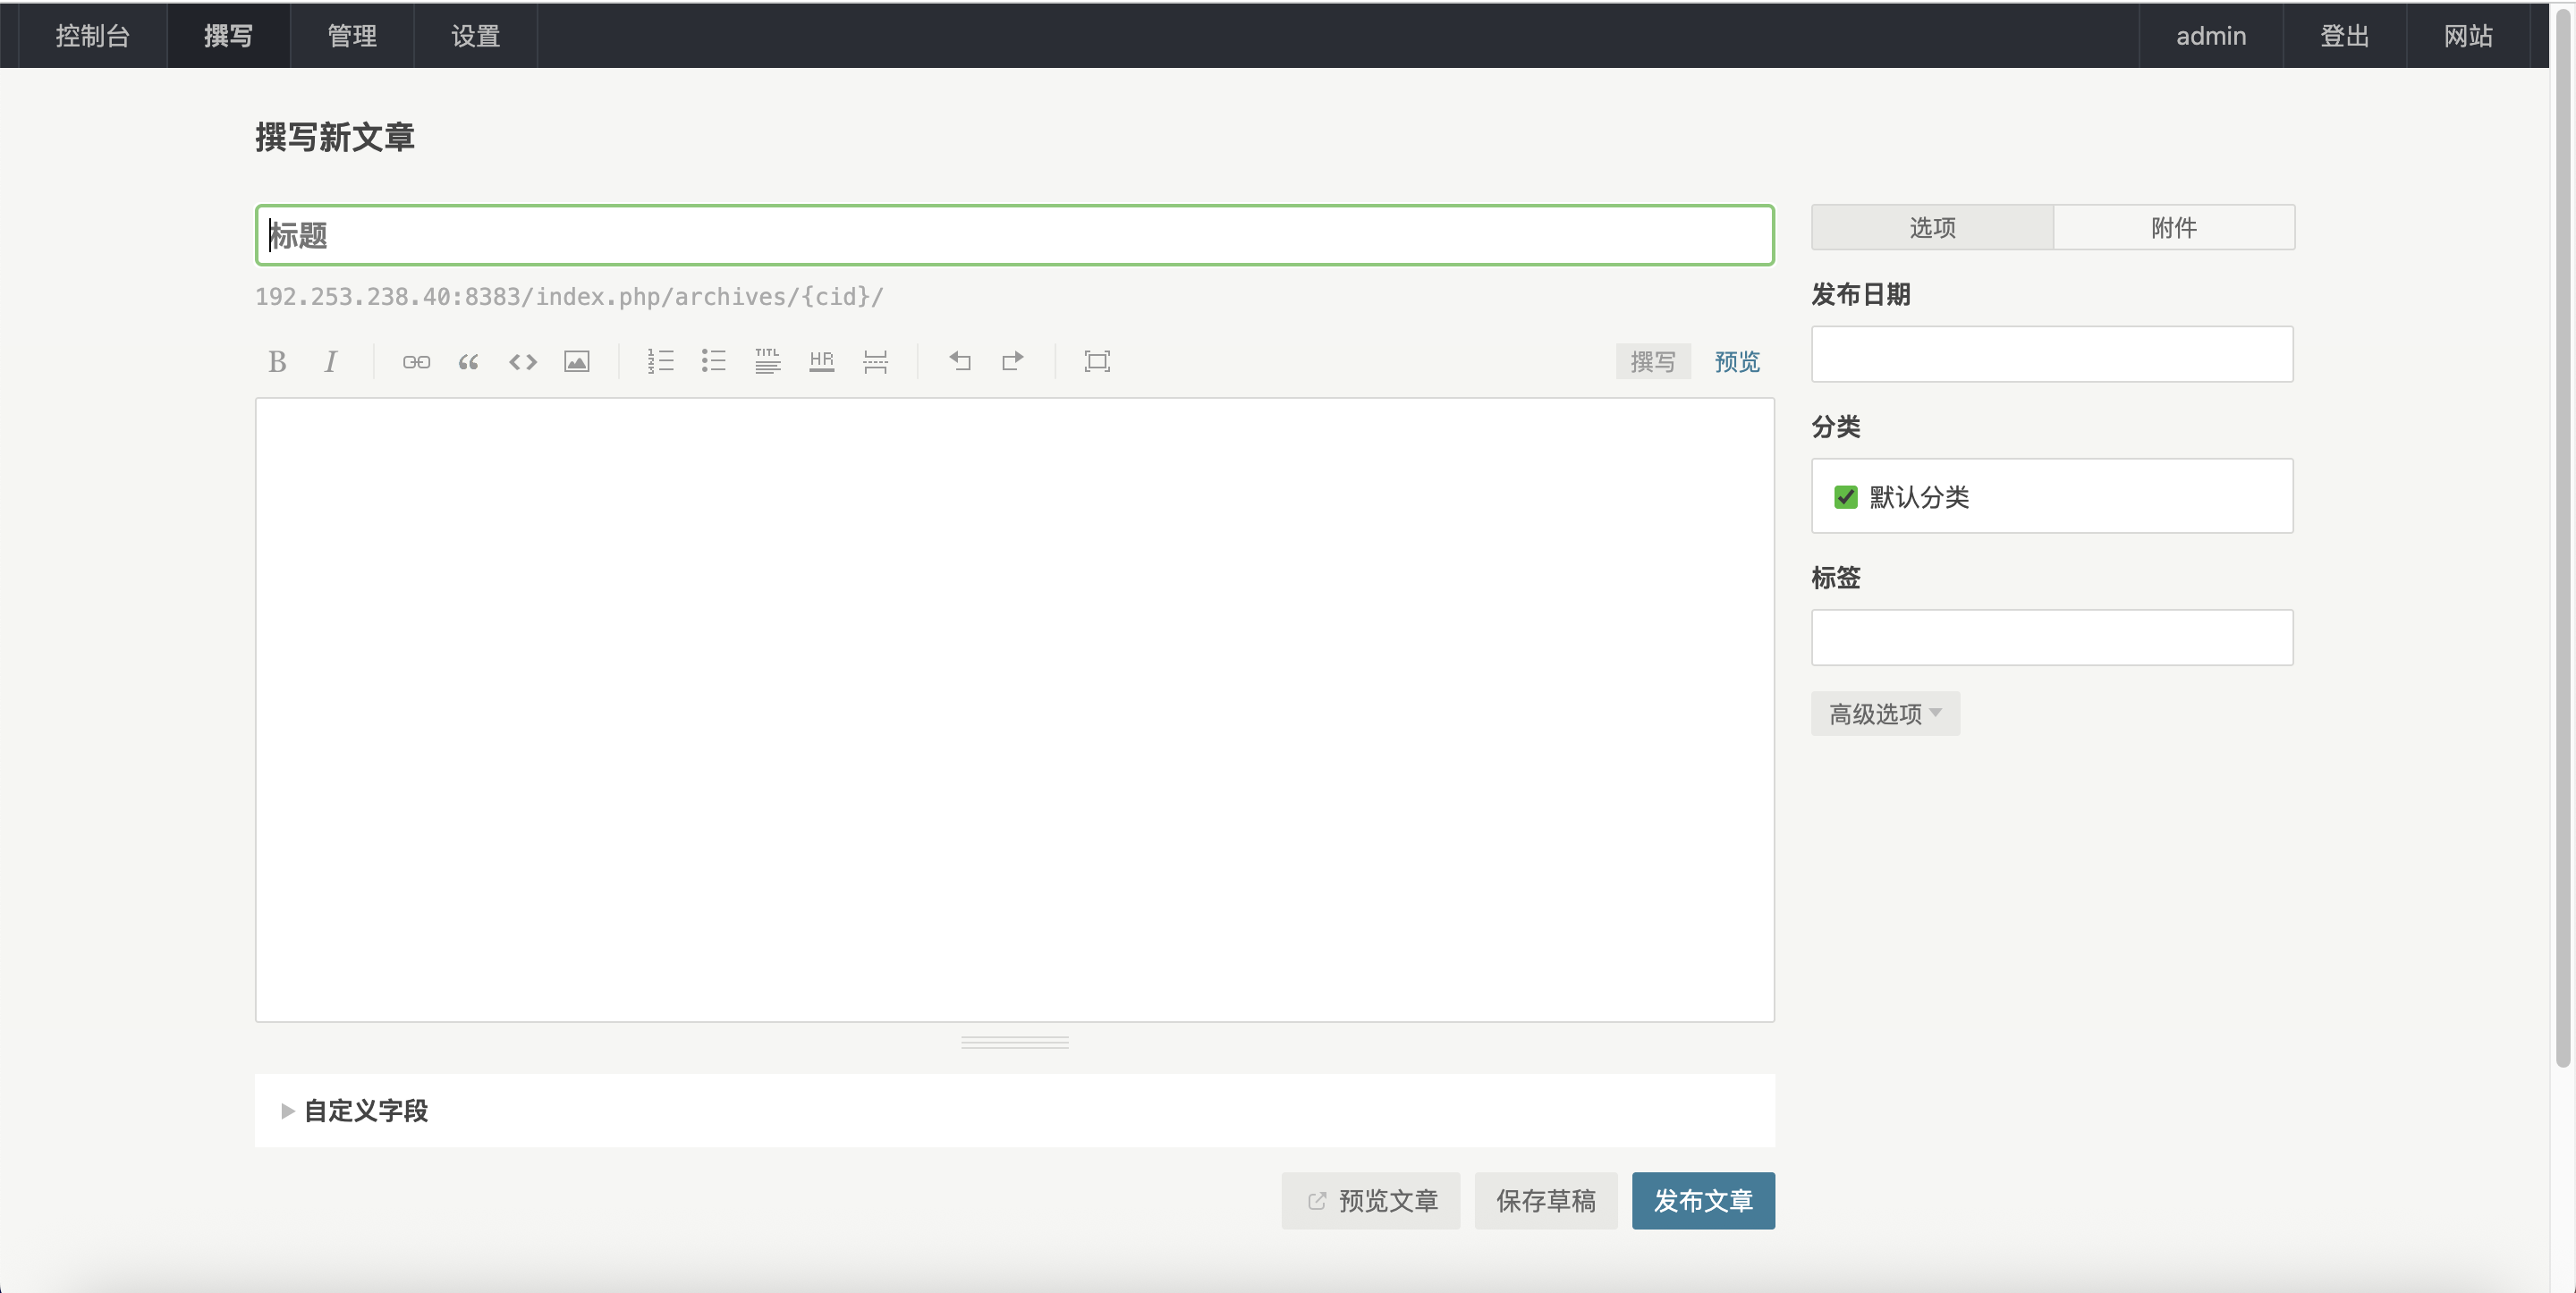Click the 保存草稿 save draft button

tap(1545, 1200)
